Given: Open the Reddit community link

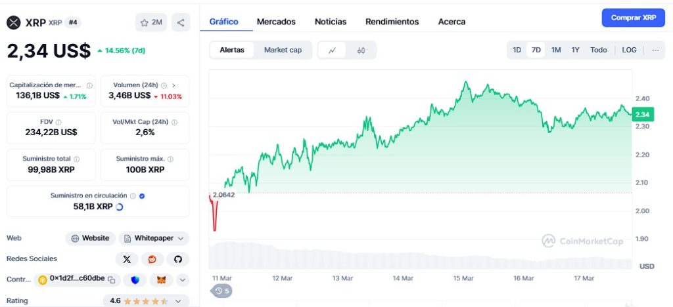Looking at the screenshot, I should point(152,259).
